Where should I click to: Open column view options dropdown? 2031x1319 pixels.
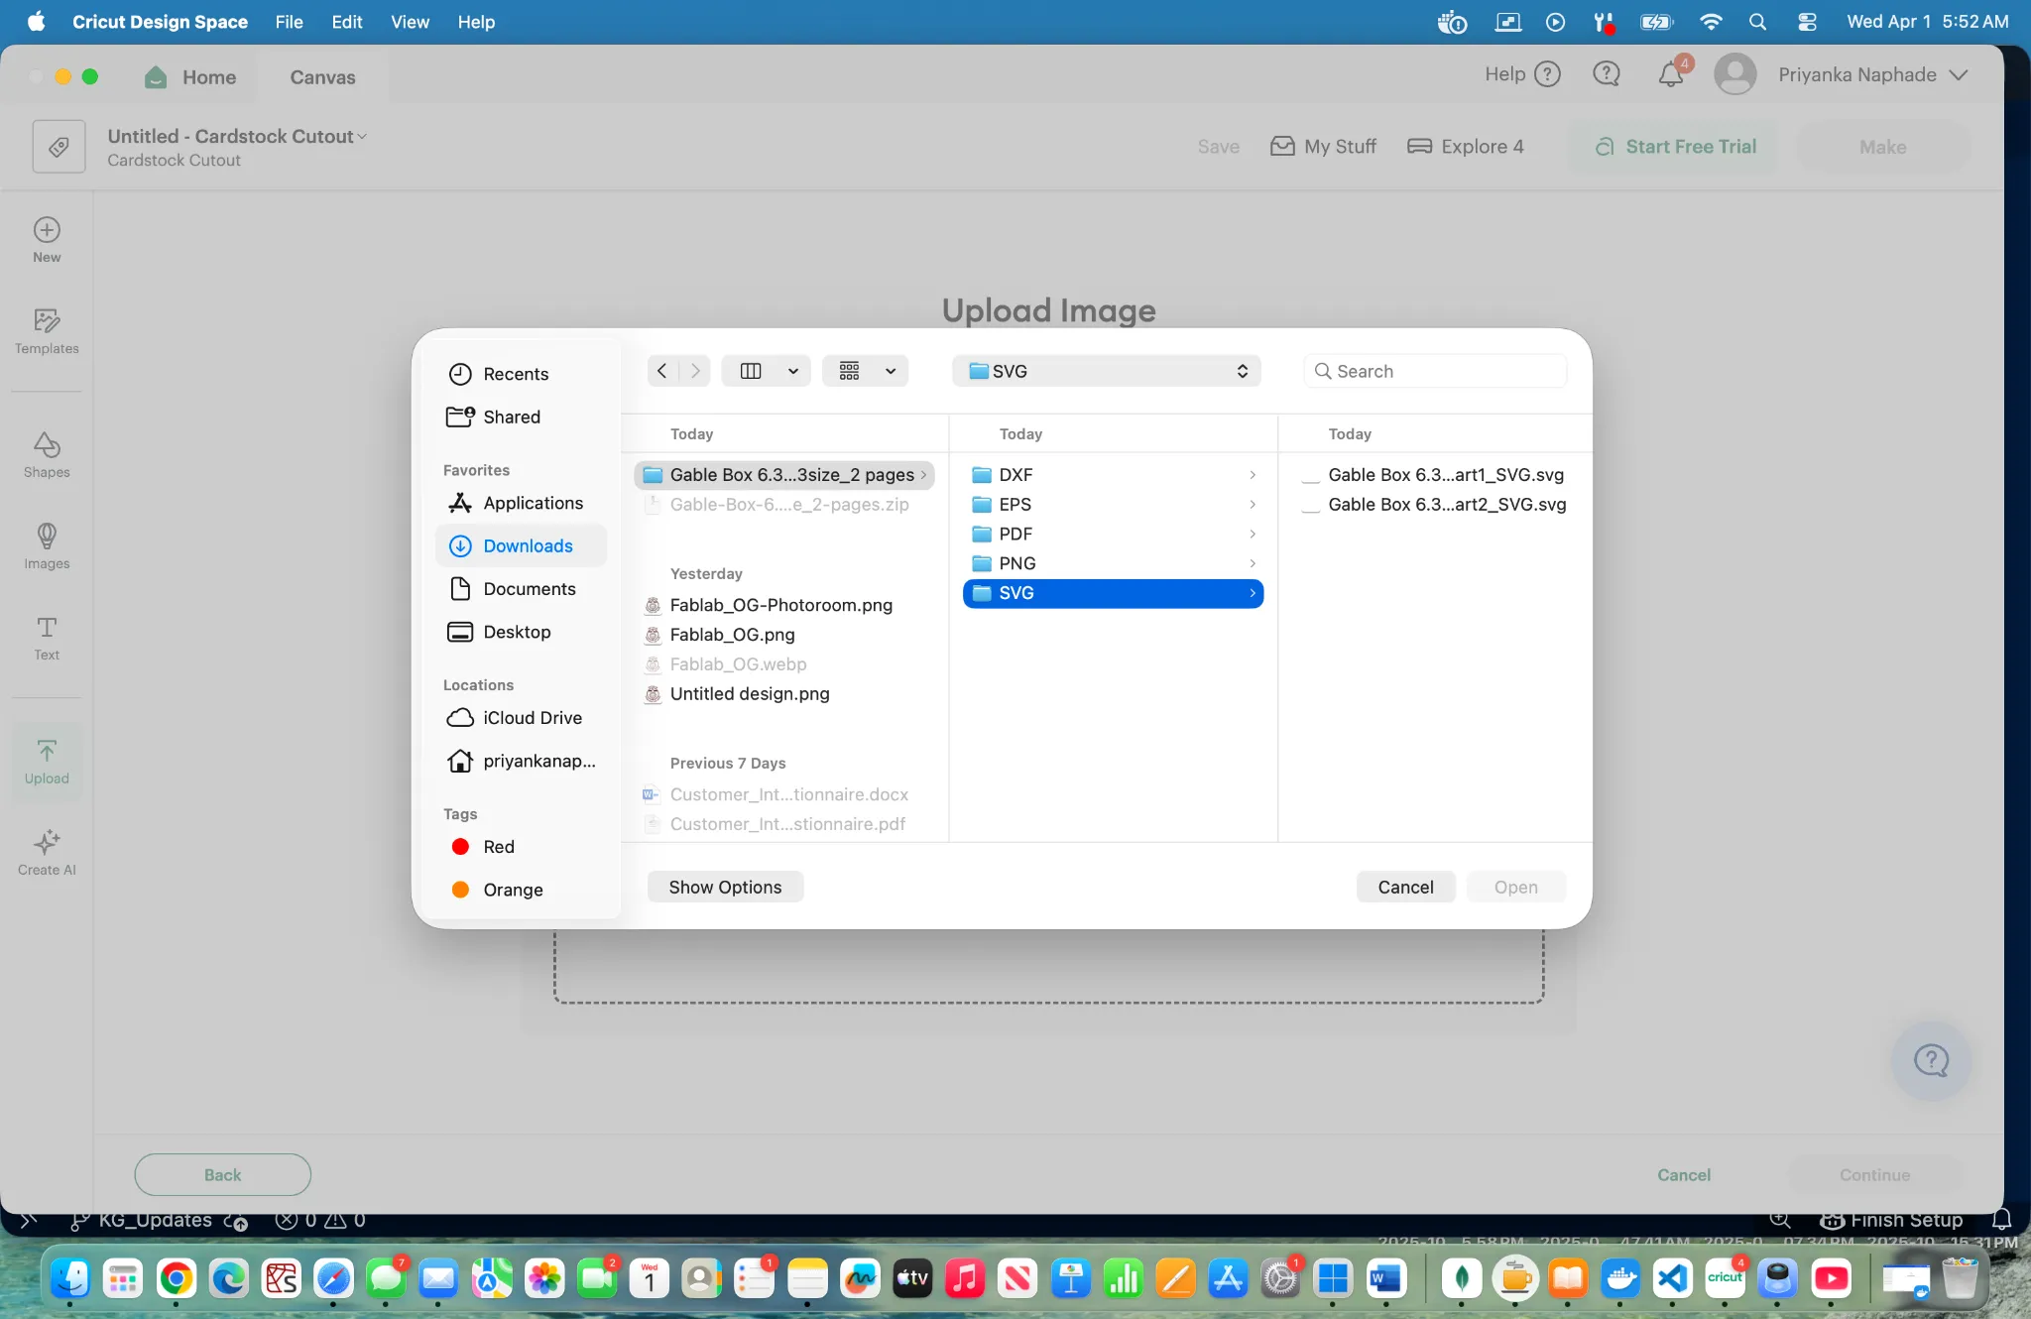point(767,371)
